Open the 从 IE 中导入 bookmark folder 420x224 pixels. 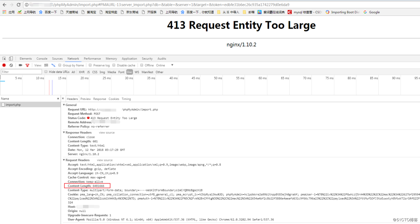(228, 12)
